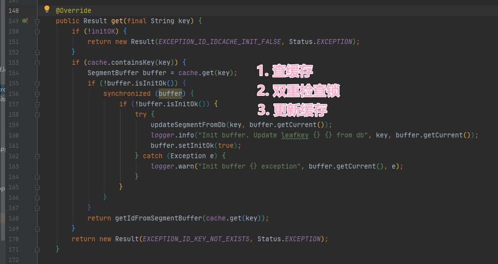Click the underlined leafkey typo in the log string
The width and height of the screenshot is (498, 264).
tap(295, 135)
